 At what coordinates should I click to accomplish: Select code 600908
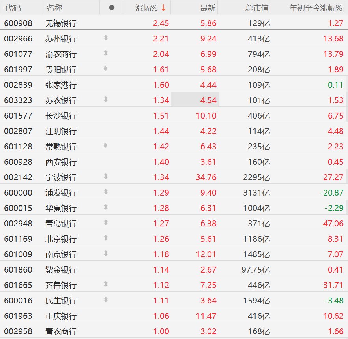(18, 23)
